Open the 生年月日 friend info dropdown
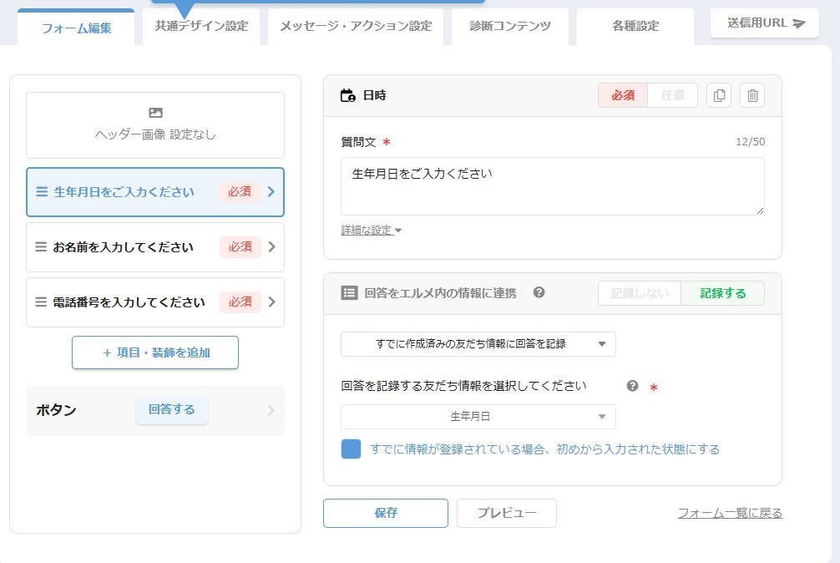This screenshot has height=563, width=840. (x=478, y=416)
